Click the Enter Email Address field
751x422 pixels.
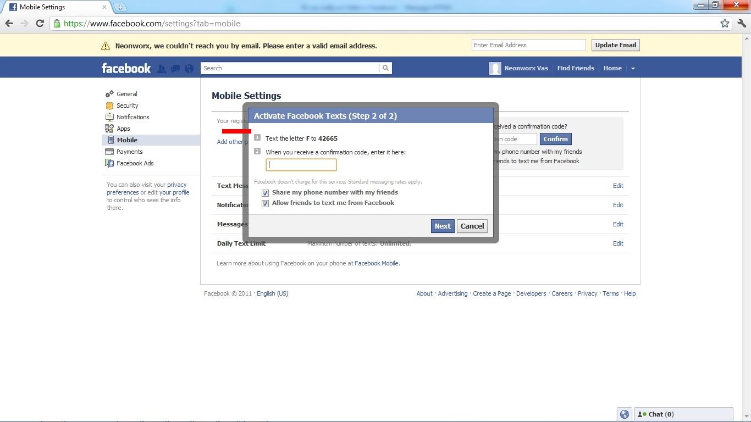coord(529,45)
